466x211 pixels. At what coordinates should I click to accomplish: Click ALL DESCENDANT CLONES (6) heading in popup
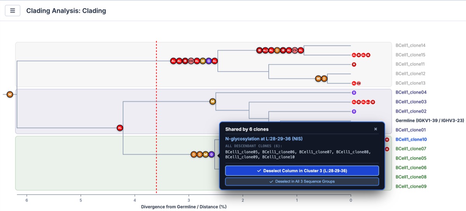[254, 146]
